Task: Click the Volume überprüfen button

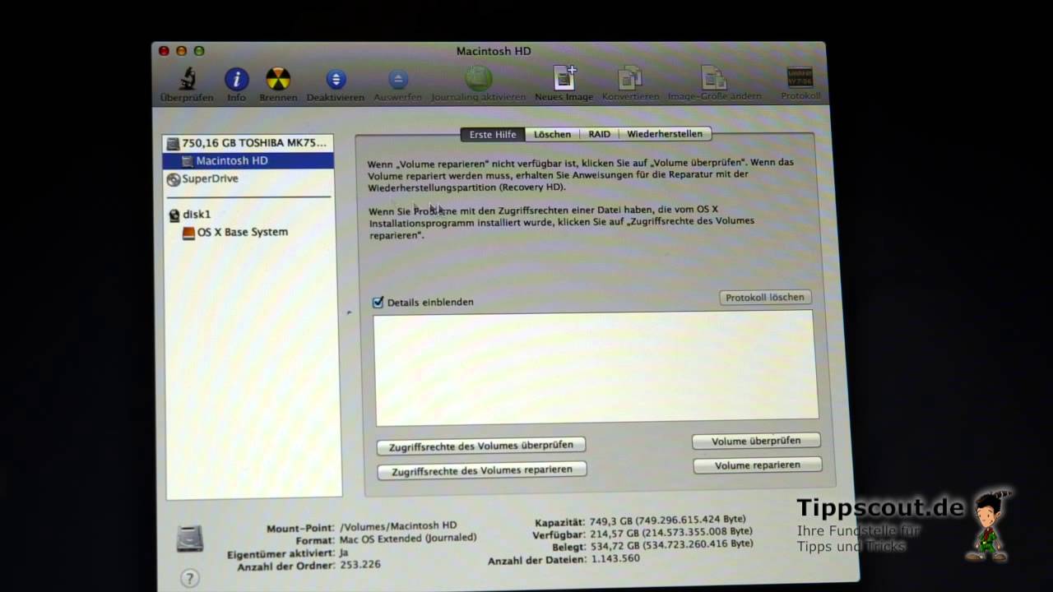Action: 756,442
